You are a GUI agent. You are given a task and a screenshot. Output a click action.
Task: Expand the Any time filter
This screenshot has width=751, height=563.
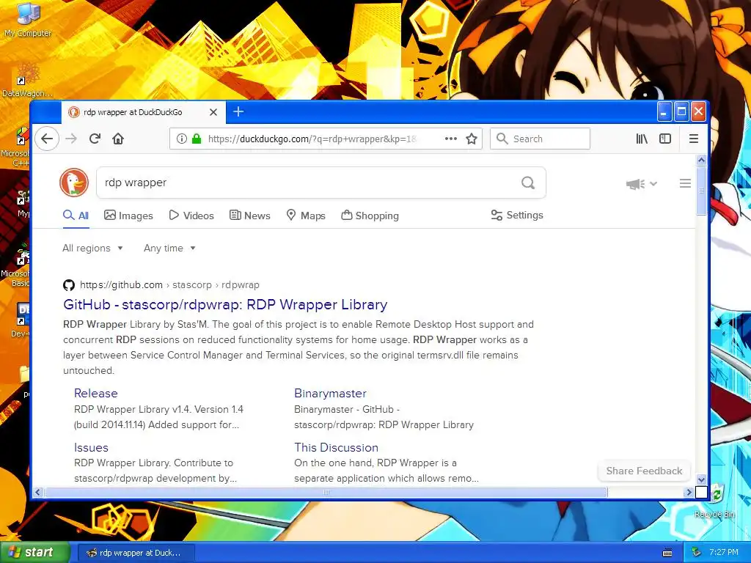169,248
